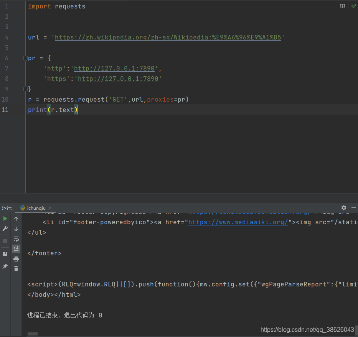Click the '</body></html>' console line
The width and height of the screenshot is (358, 337).
[x=54, y=294]
